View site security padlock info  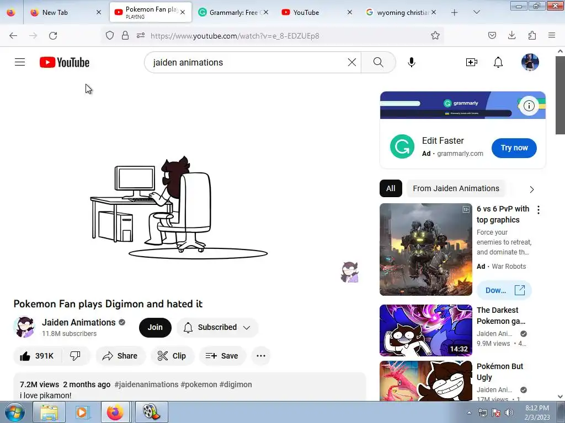pyautogui.click(x=125, y=36)
